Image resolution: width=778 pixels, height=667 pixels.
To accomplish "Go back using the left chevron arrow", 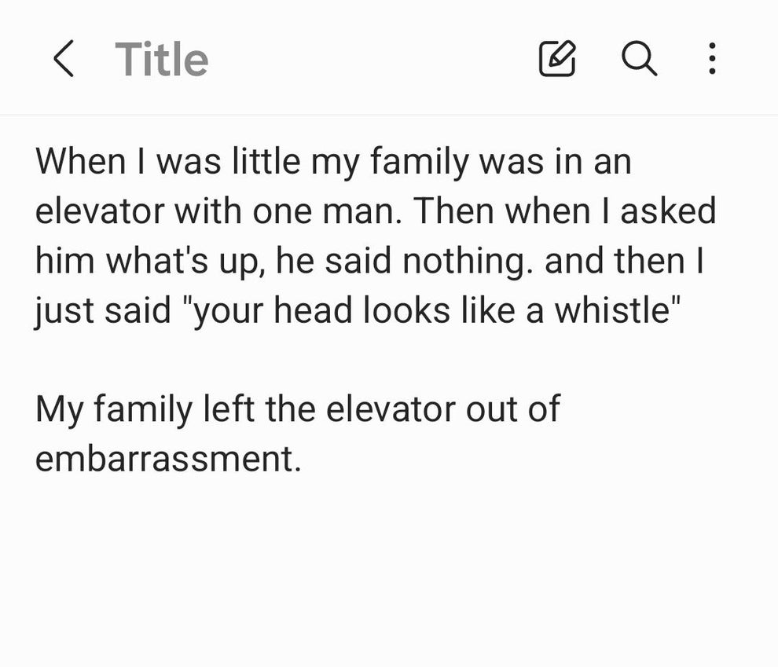I will click(64, 59).
